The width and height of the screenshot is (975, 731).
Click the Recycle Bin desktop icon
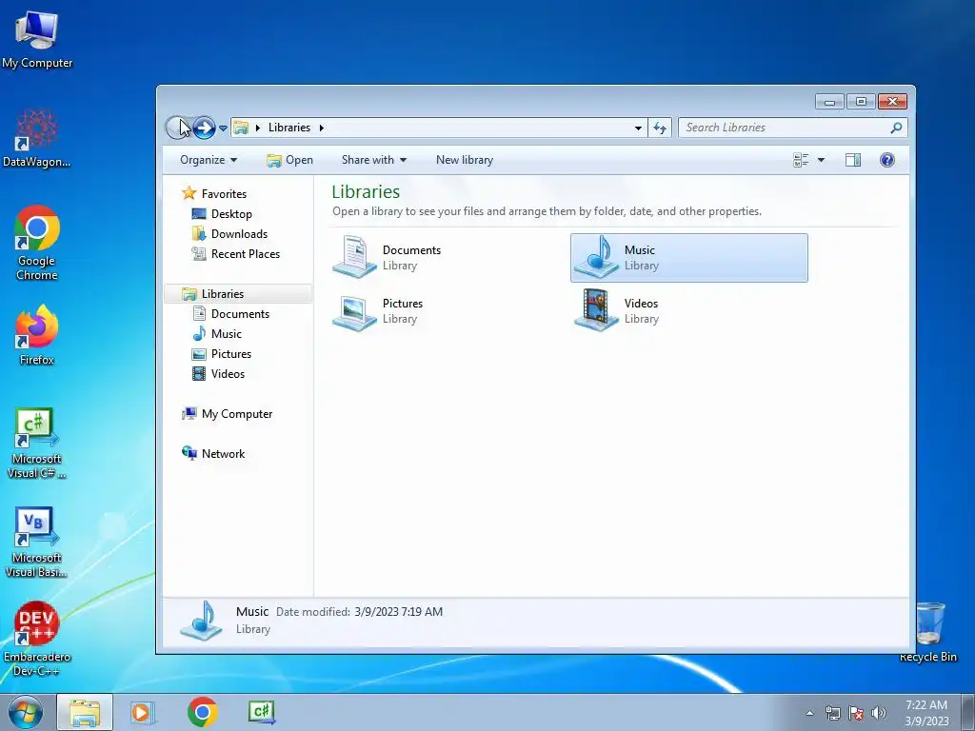coord(928,632)
